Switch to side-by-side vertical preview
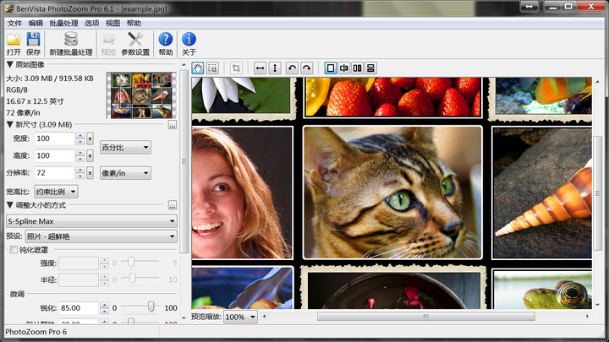This screenshot has width=609, height=342. tap(357, 68)
